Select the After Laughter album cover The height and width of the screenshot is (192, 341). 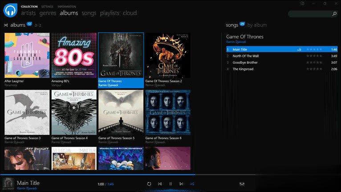(27, 55)
